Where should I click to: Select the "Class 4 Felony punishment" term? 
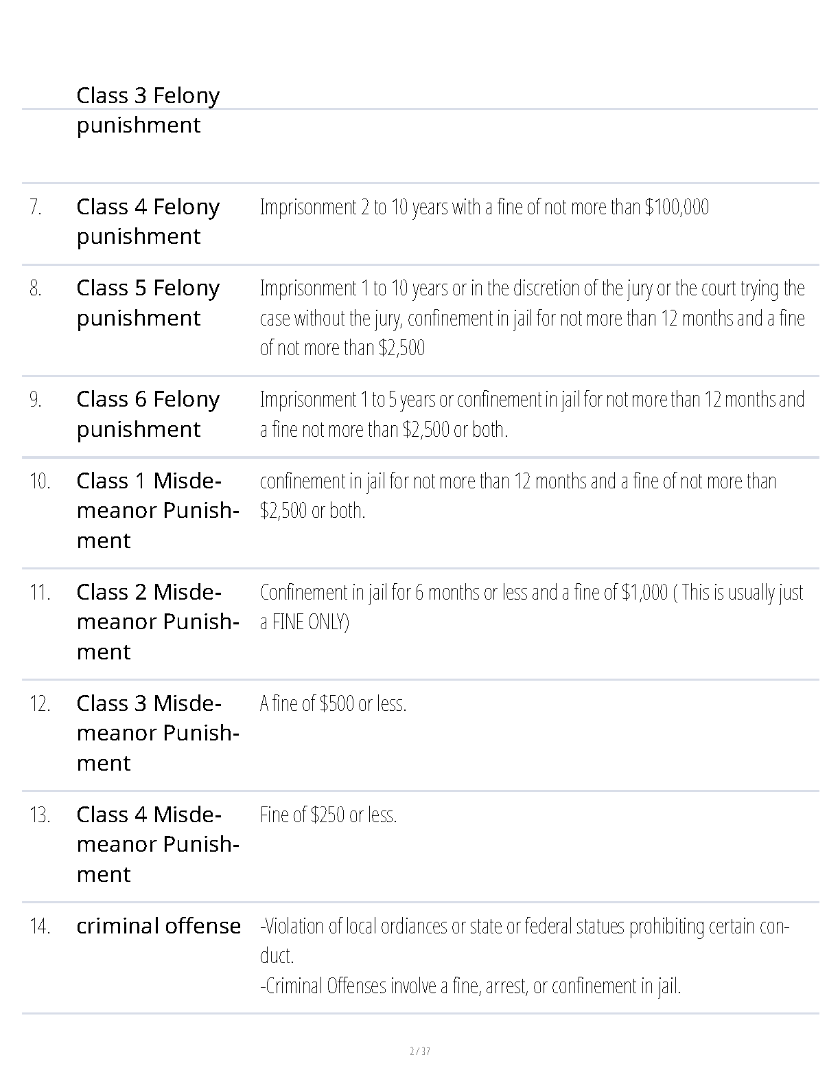click(148, 221)
